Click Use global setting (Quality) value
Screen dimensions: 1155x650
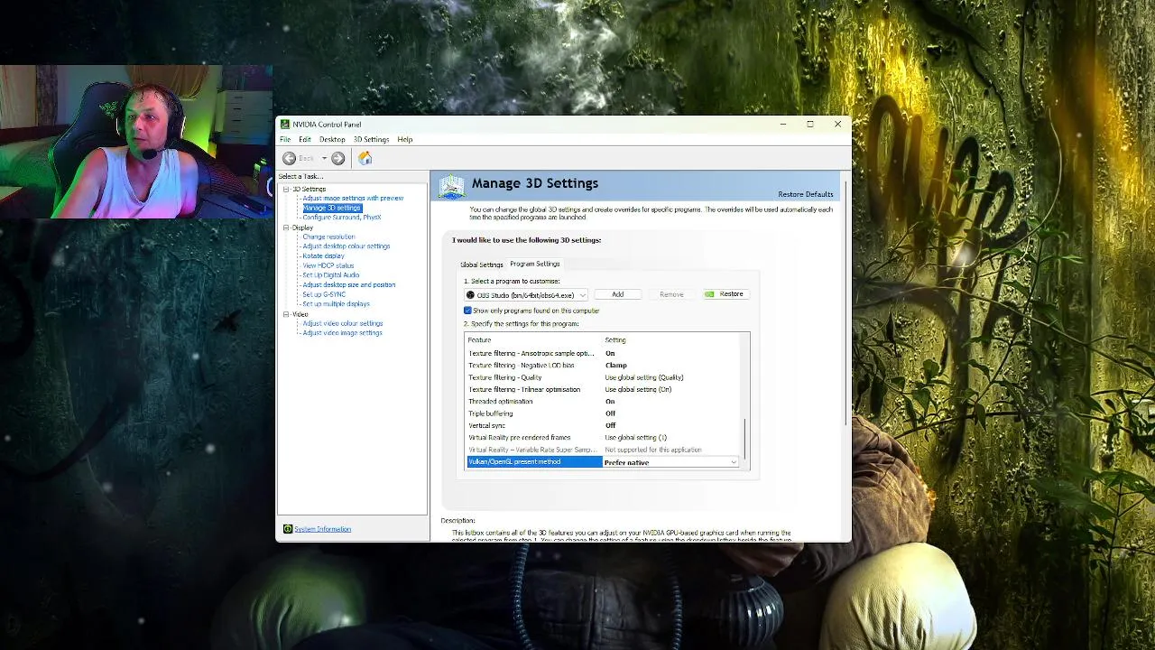[644, 377]
